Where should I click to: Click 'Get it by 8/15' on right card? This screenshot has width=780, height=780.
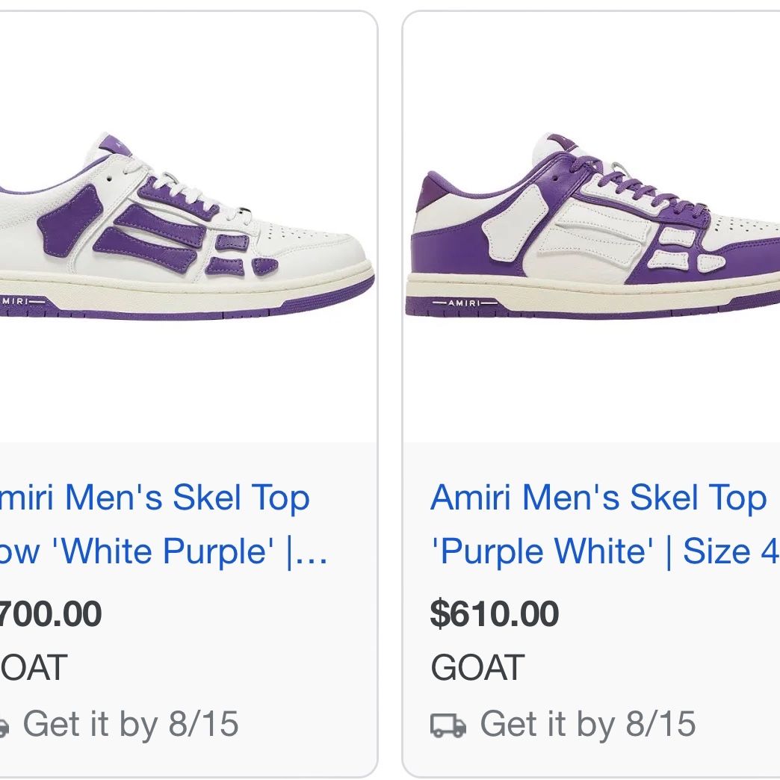(587, 724)
